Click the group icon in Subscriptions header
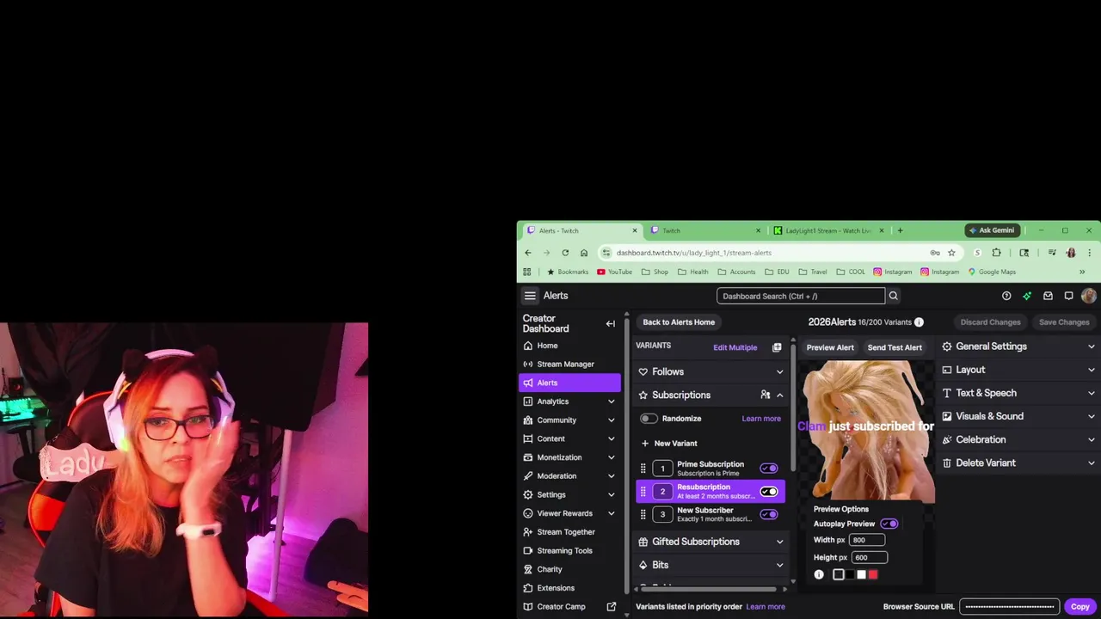1101x619 pixels. (x=765, y=395)
